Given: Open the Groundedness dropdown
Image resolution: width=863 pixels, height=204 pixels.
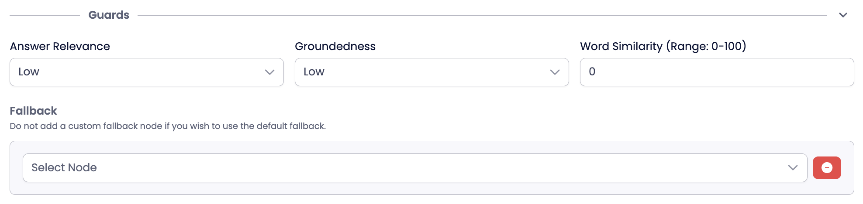Looking at the screenshot, I should coord(431,72).
